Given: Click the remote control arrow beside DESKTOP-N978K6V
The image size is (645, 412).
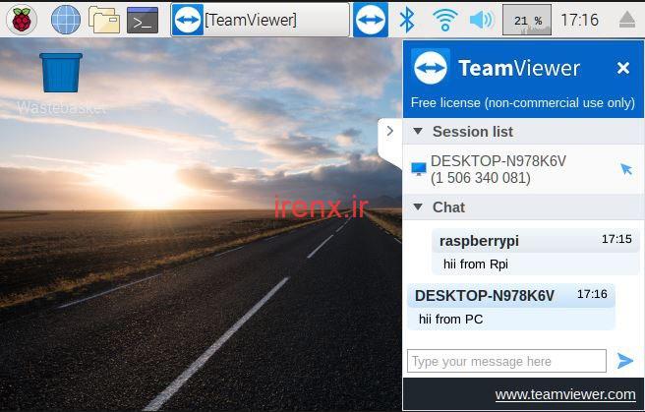Looking at the screenshot, I should click(x=626, y=169).
